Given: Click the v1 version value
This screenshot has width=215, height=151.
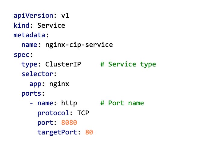Looking at the screenshot, I should (x=65, y=16).
